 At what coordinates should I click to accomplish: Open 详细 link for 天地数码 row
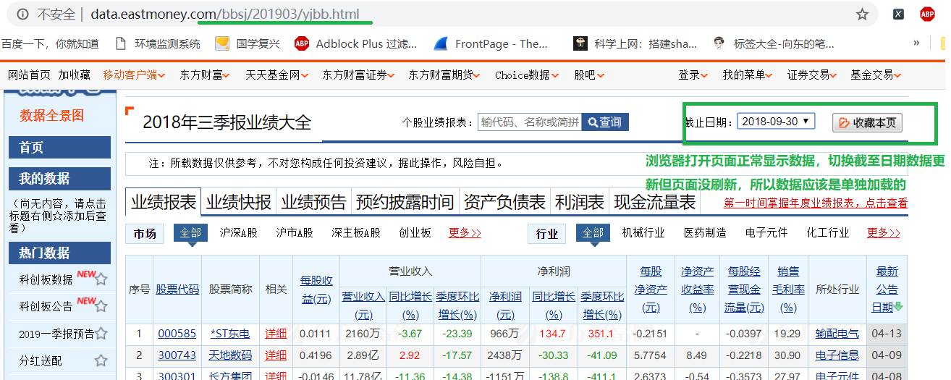click(x=276, y=355)
